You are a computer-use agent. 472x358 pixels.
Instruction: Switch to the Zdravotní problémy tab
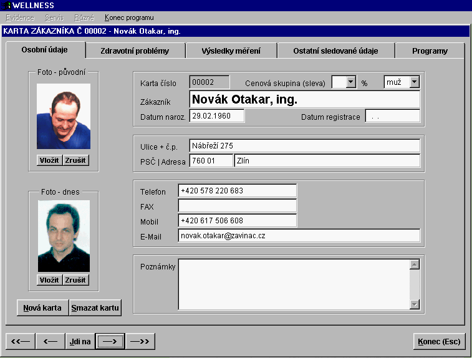point(135,51)
